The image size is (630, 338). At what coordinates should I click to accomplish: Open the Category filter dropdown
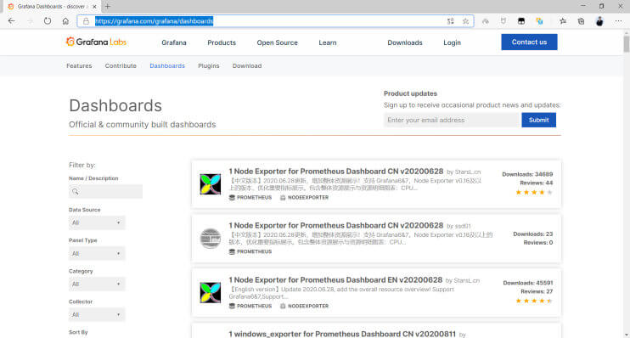(x=97, y=284)
